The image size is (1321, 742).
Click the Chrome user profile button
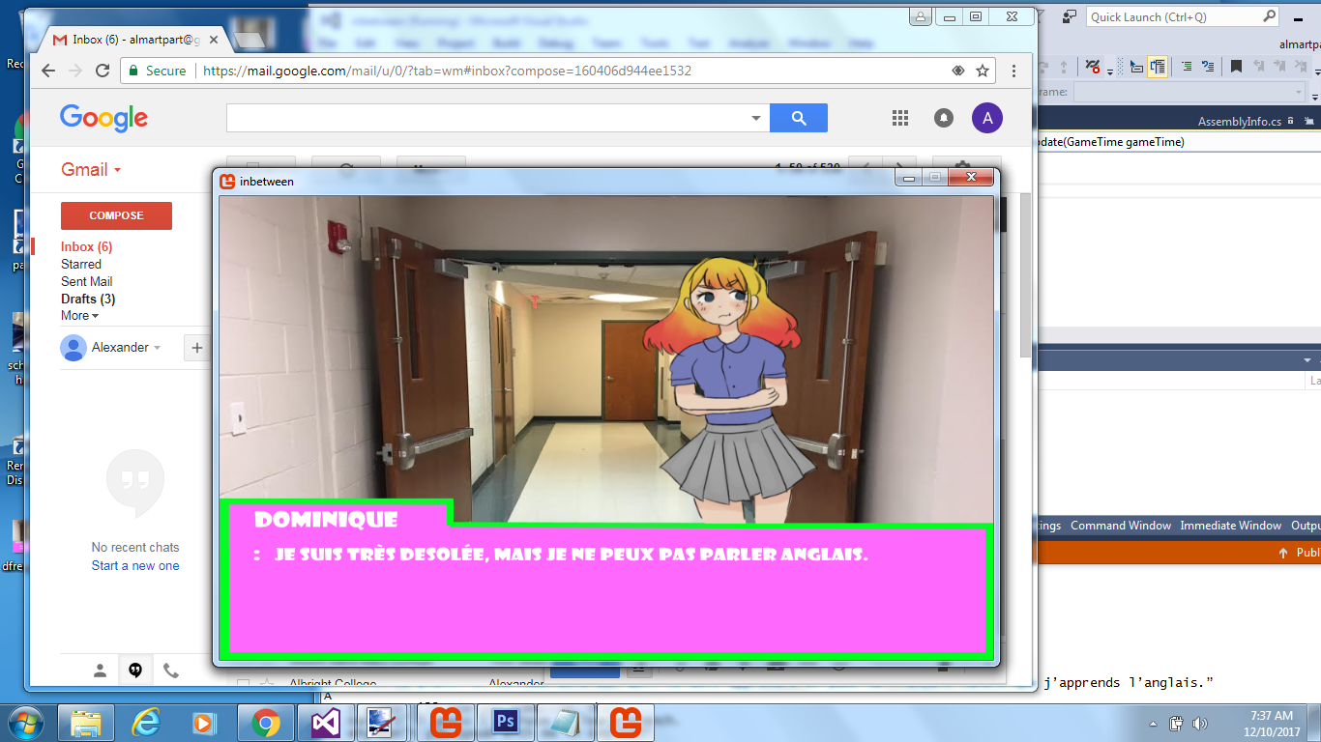(x=921, y=16)
